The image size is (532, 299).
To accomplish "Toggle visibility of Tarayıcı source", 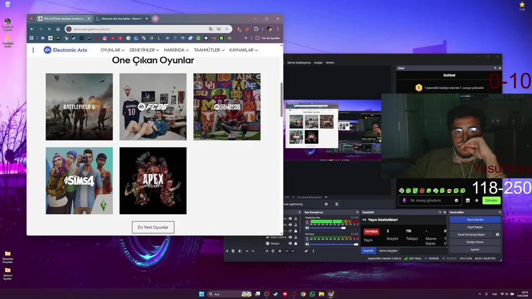I will point(291,243).
